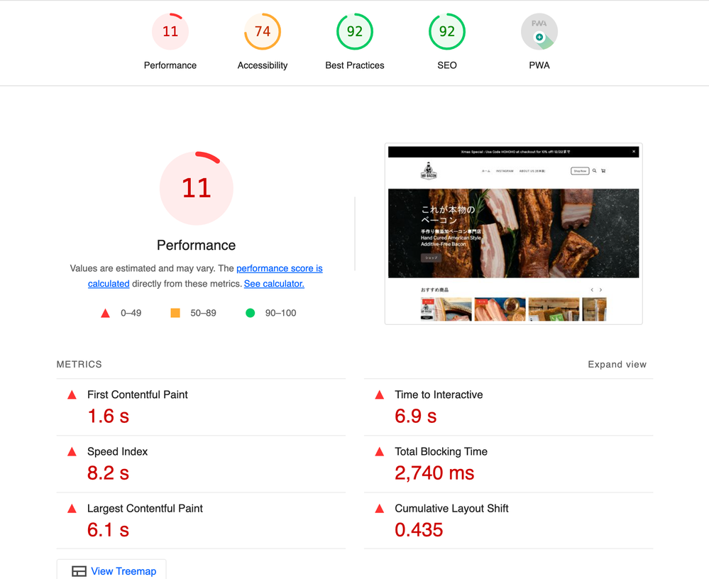Open the website screenshot thumbnail
Screen dimensions: 709x579
(513, 234)
